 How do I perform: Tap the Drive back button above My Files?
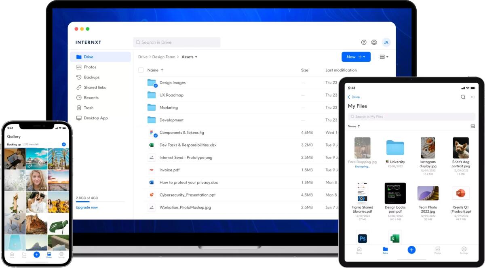point(353,97)
